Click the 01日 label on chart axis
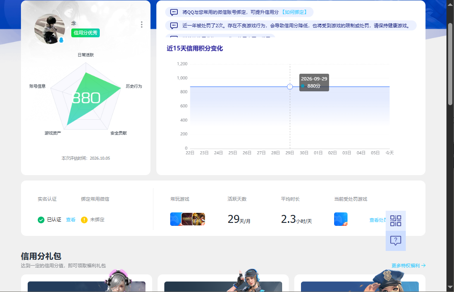Image resolution: width=454 pixels, height=292 pixels. pos(318,153)
